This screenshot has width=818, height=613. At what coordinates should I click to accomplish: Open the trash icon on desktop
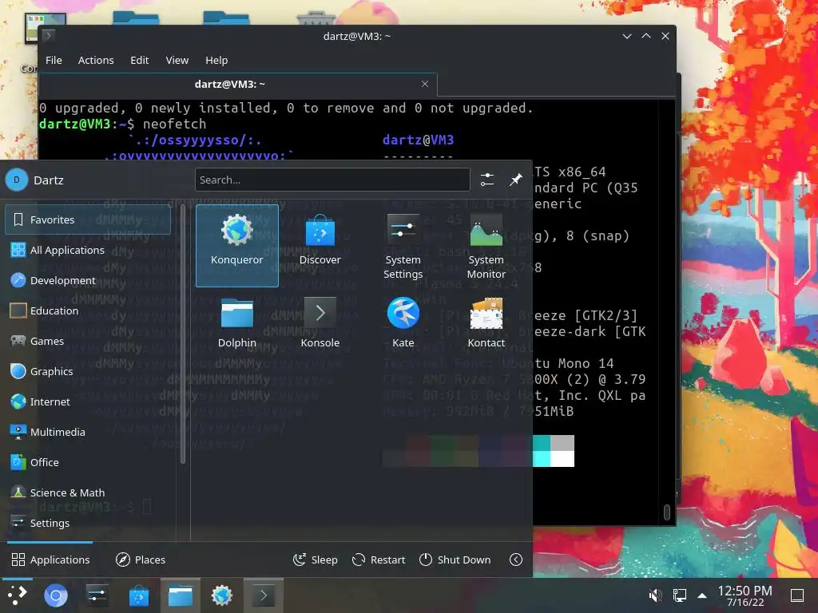pyautogui.click(x=316, y=18)
